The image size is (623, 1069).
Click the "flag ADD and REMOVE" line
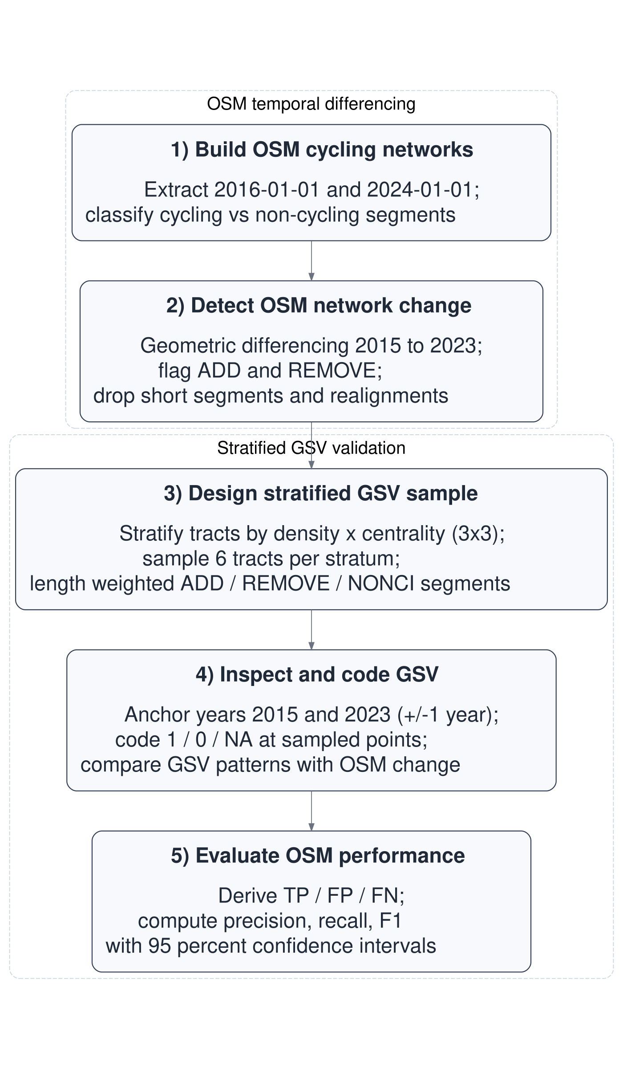tap(270, 371)
